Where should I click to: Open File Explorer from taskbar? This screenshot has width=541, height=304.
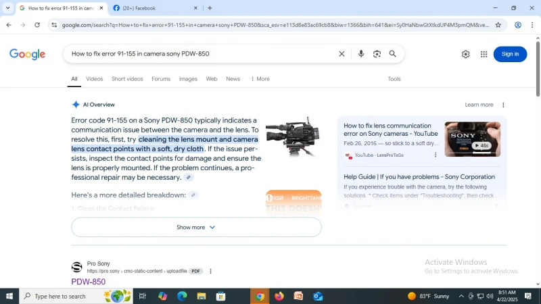[x=202, y=296]
